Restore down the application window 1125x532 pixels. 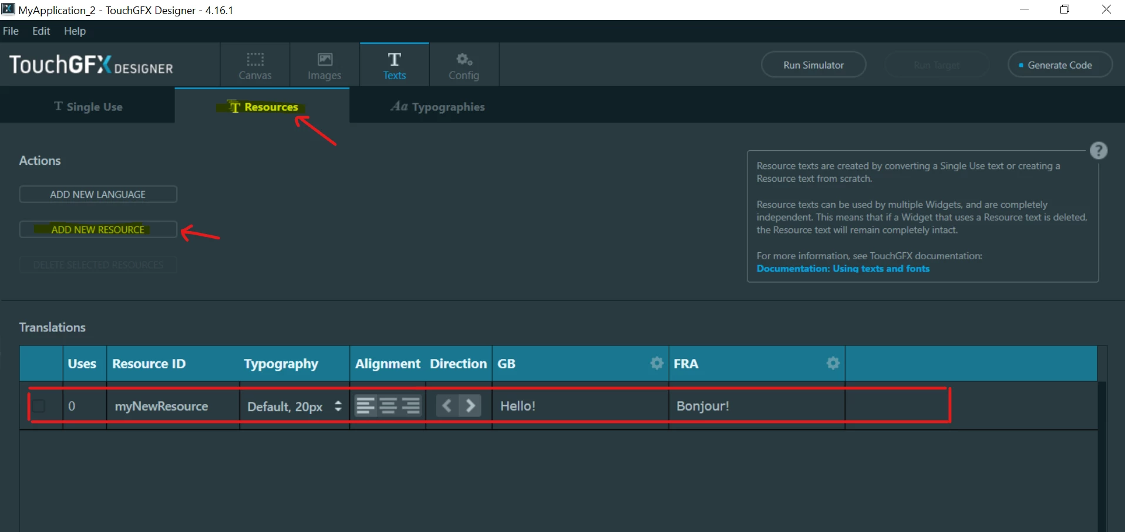[x=1065, y=9]
